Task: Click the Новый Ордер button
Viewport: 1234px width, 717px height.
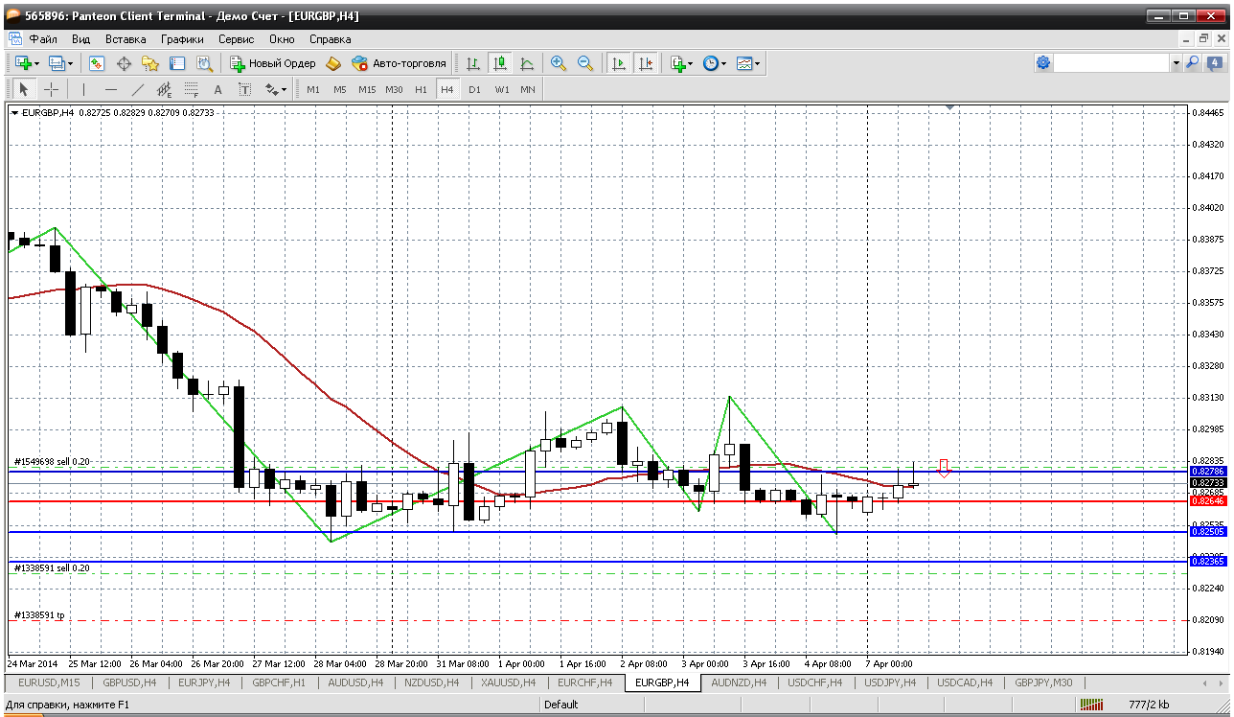Action: point(273,63)
